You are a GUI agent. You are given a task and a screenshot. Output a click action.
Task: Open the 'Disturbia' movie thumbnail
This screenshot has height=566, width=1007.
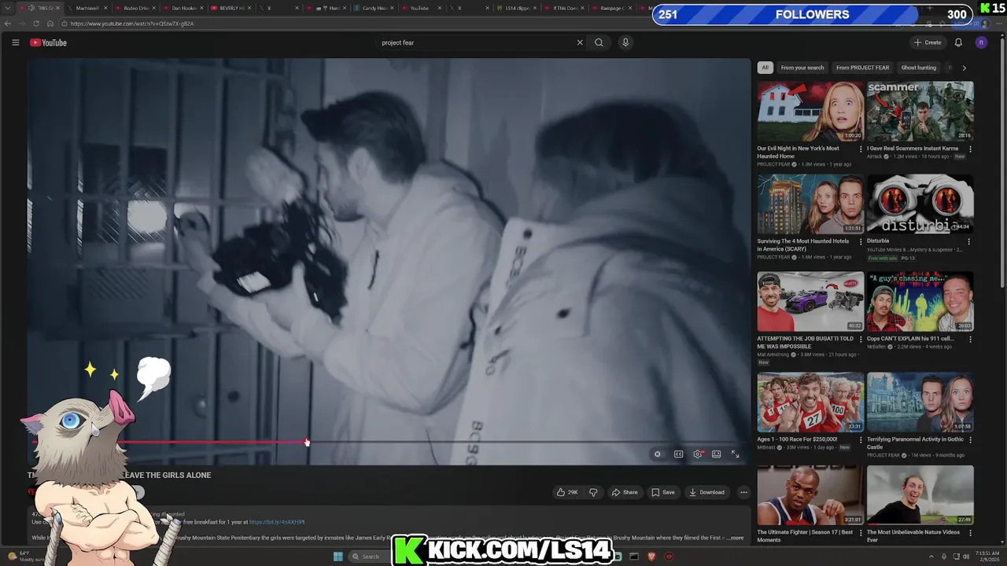click(x=920, y=204)
